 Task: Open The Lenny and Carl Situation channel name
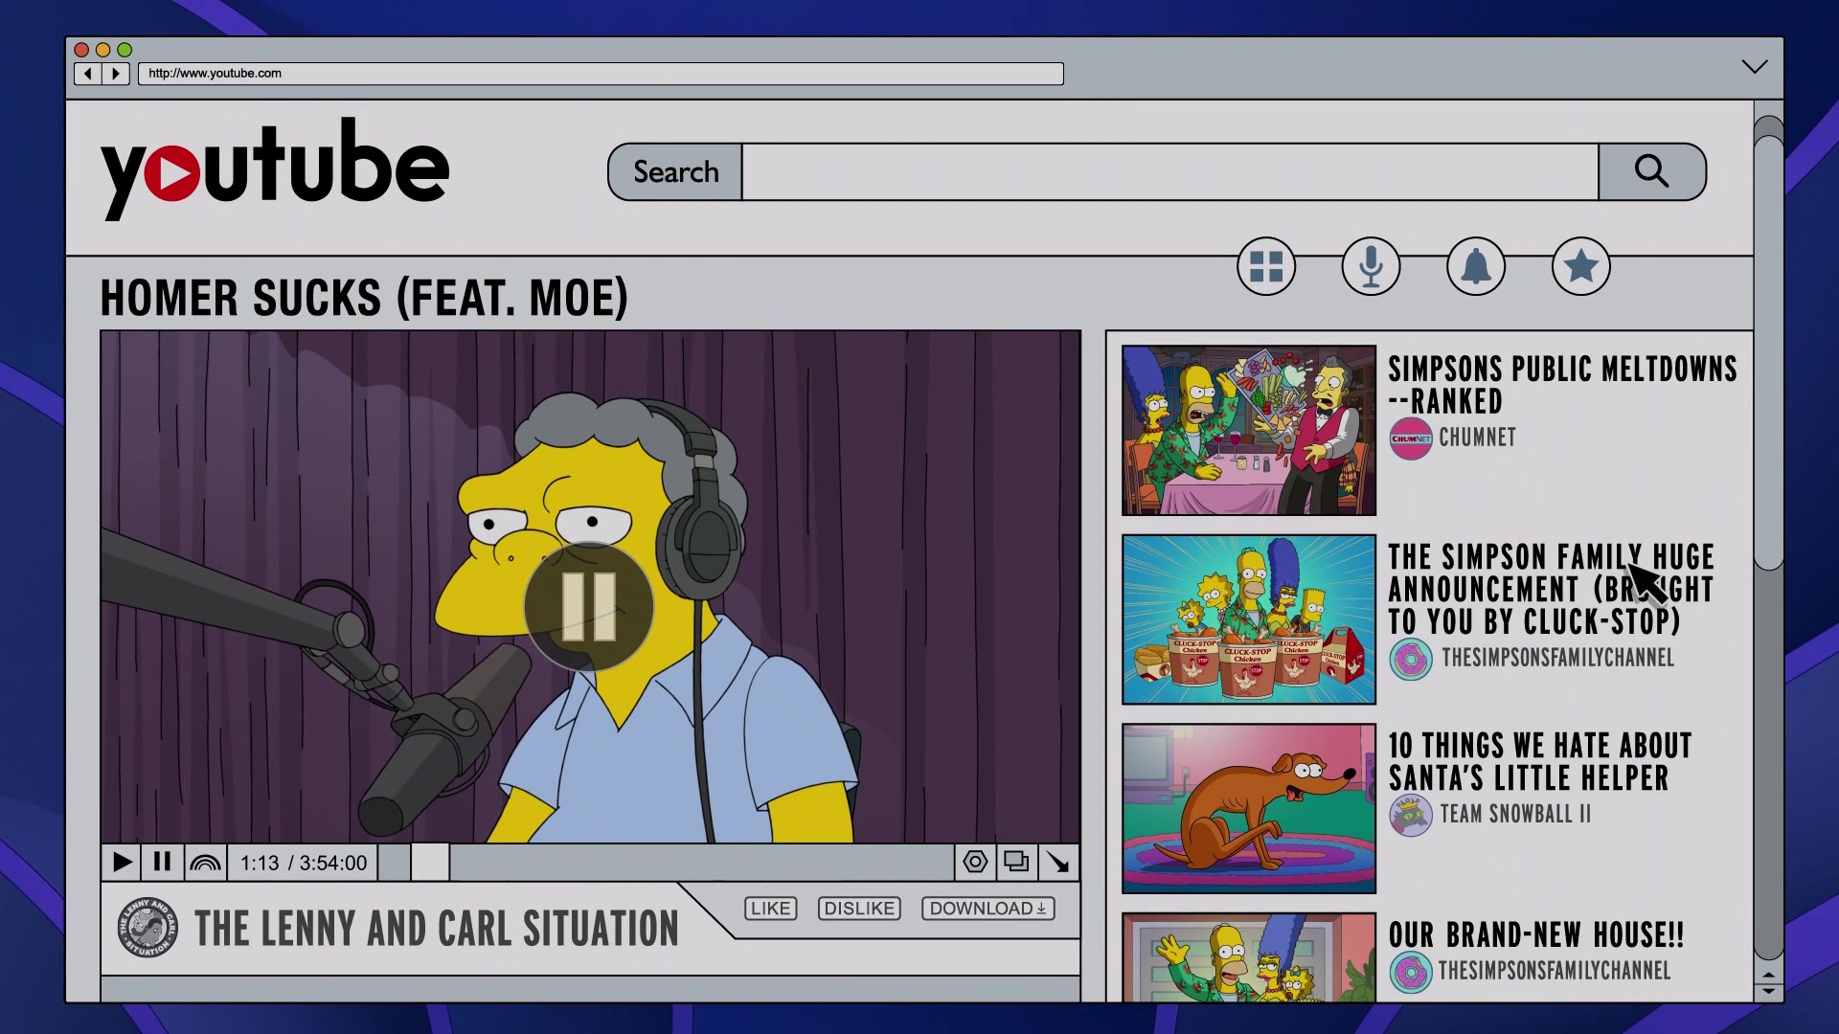tap(437, 929)
